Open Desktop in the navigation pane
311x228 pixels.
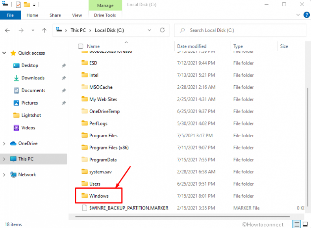[30, 65]
